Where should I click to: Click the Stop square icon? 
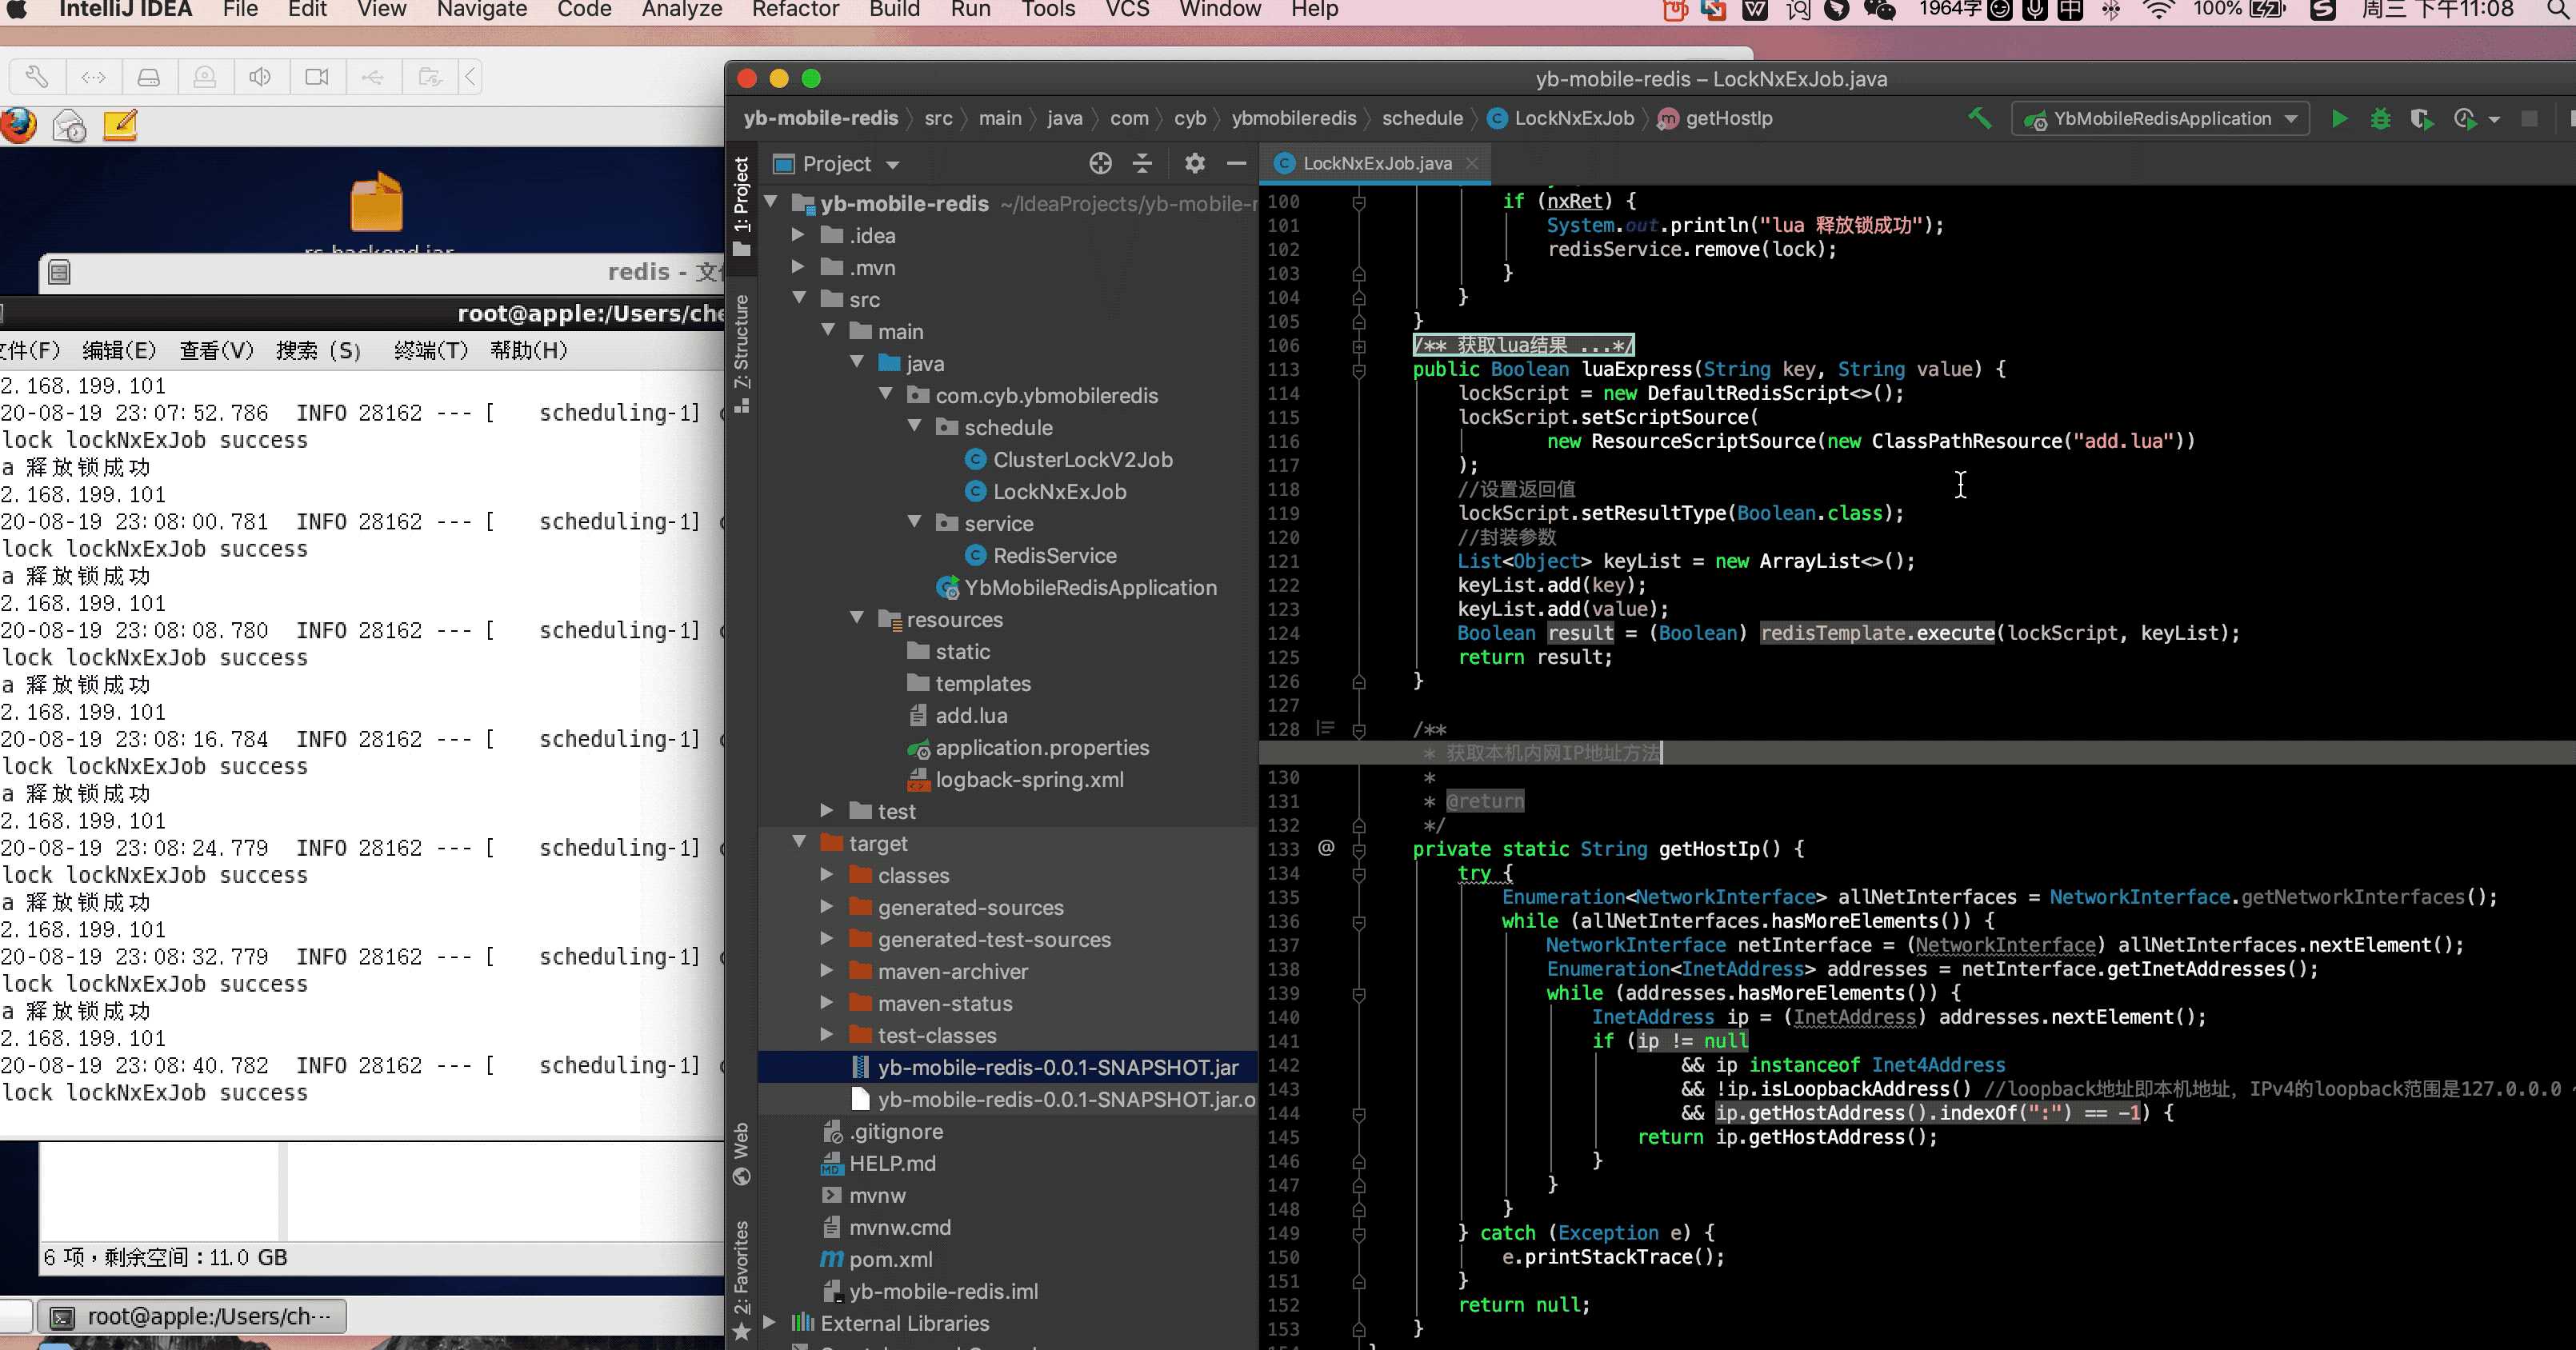pyautogui.click(x=2529, y=119)
